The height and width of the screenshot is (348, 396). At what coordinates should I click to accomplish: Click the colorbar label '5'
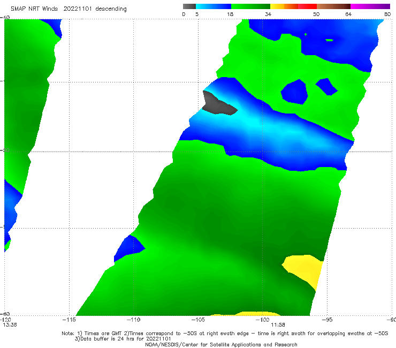click(x=197, y=14)
